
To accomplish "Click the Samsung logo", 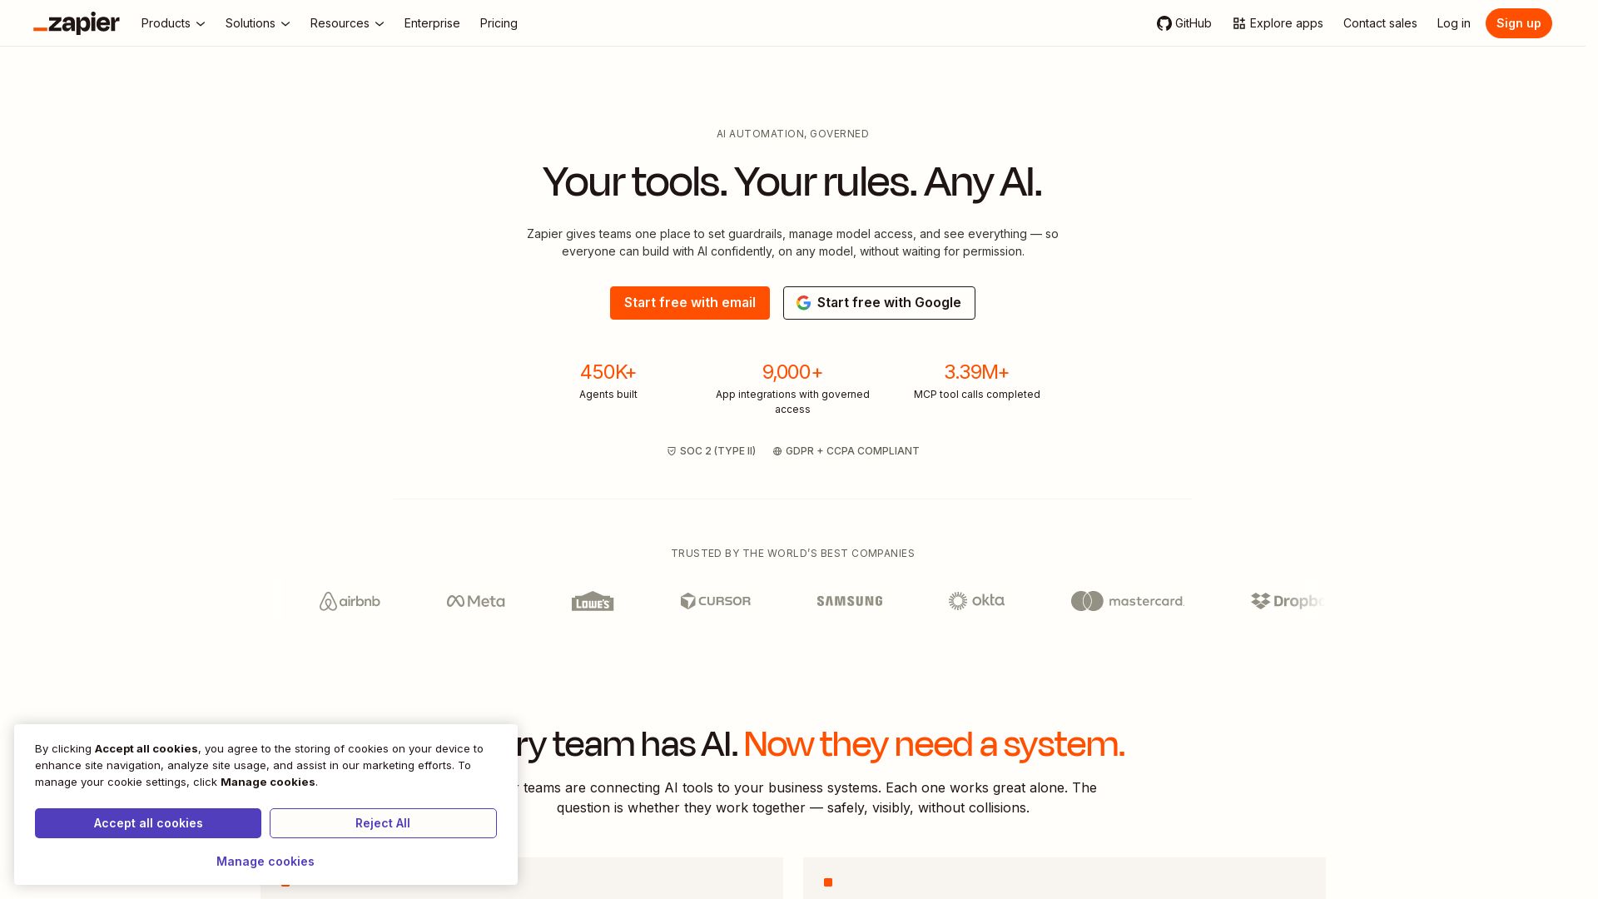I will tap(850, 601).
